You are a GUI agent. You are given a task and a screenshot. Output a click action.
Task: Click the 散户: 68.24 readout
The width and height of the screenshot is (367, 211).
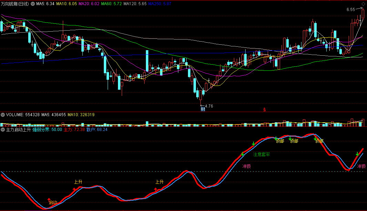coord(97,130)
